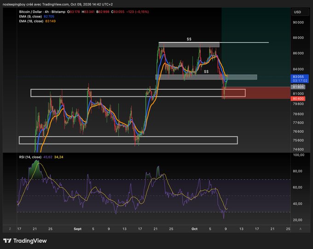313x249 pixels.
Task: Select the $$ label near the 83000 zone
Action: (x=206, y=71)
